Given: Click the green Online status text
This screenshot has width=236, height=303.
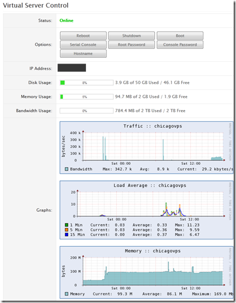Looking at the screenshot, I should click(66, 21).
